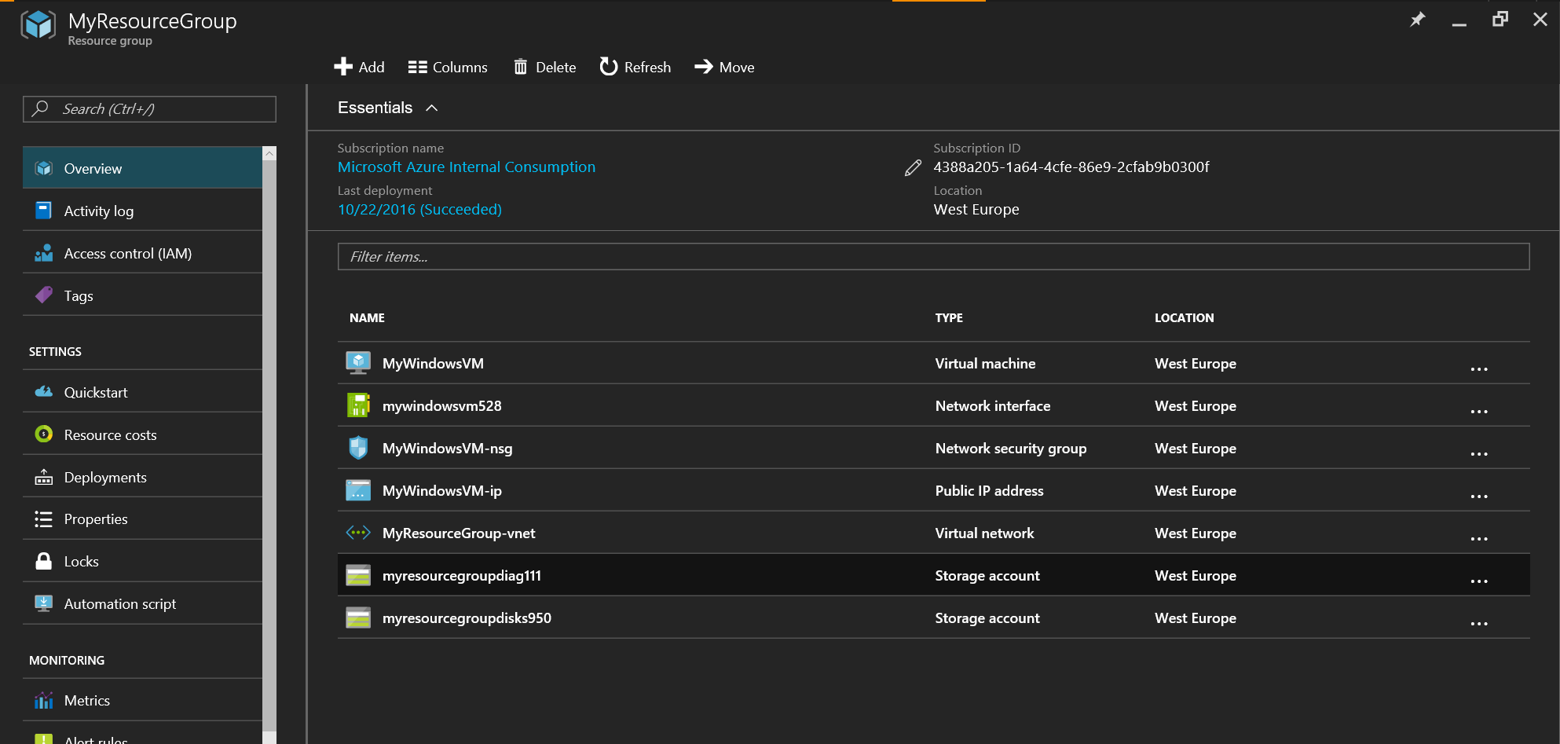Sort by the TYPE column header

(949, 318)
